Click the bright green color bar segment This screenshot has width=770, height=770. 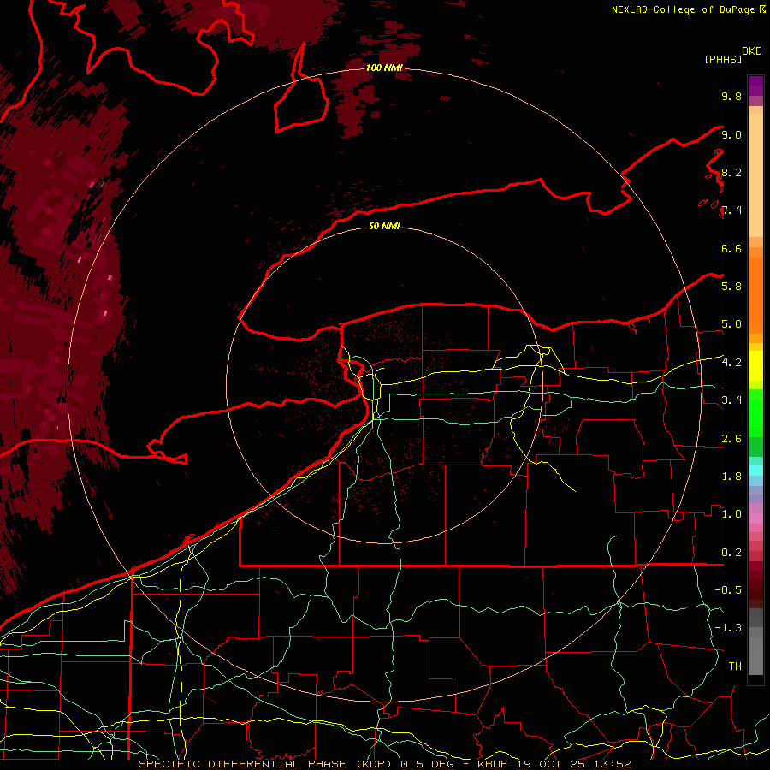tap(755, 412)
